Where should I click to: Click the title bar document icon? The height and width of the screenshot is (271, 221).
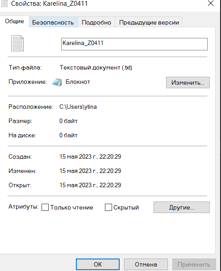click(4, 4)
